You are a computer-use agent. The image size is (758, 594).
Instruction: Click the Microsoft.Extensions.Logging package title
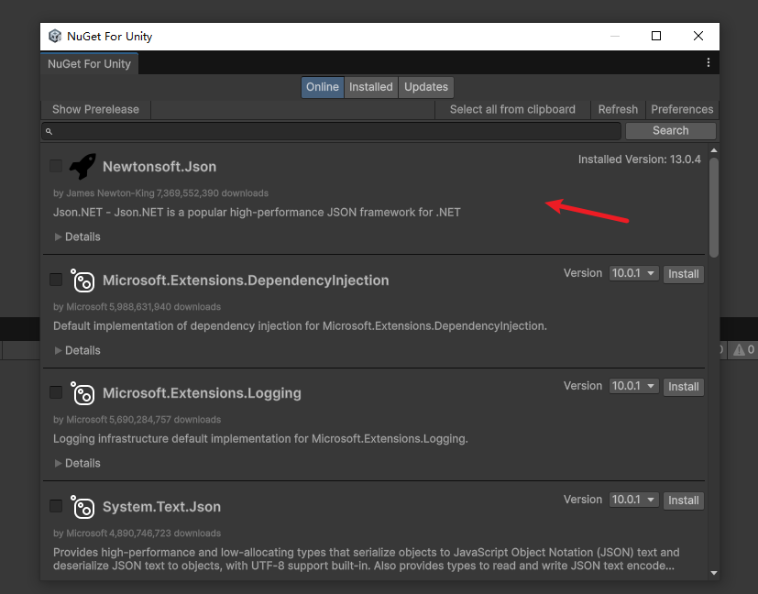tap(202, 393)
